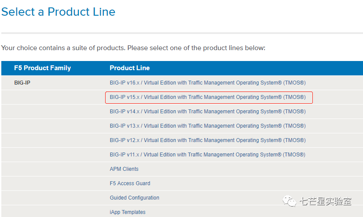Open BIG-IP v16.x product line link
Screen dimensions: 363x217
click(207, 83)
